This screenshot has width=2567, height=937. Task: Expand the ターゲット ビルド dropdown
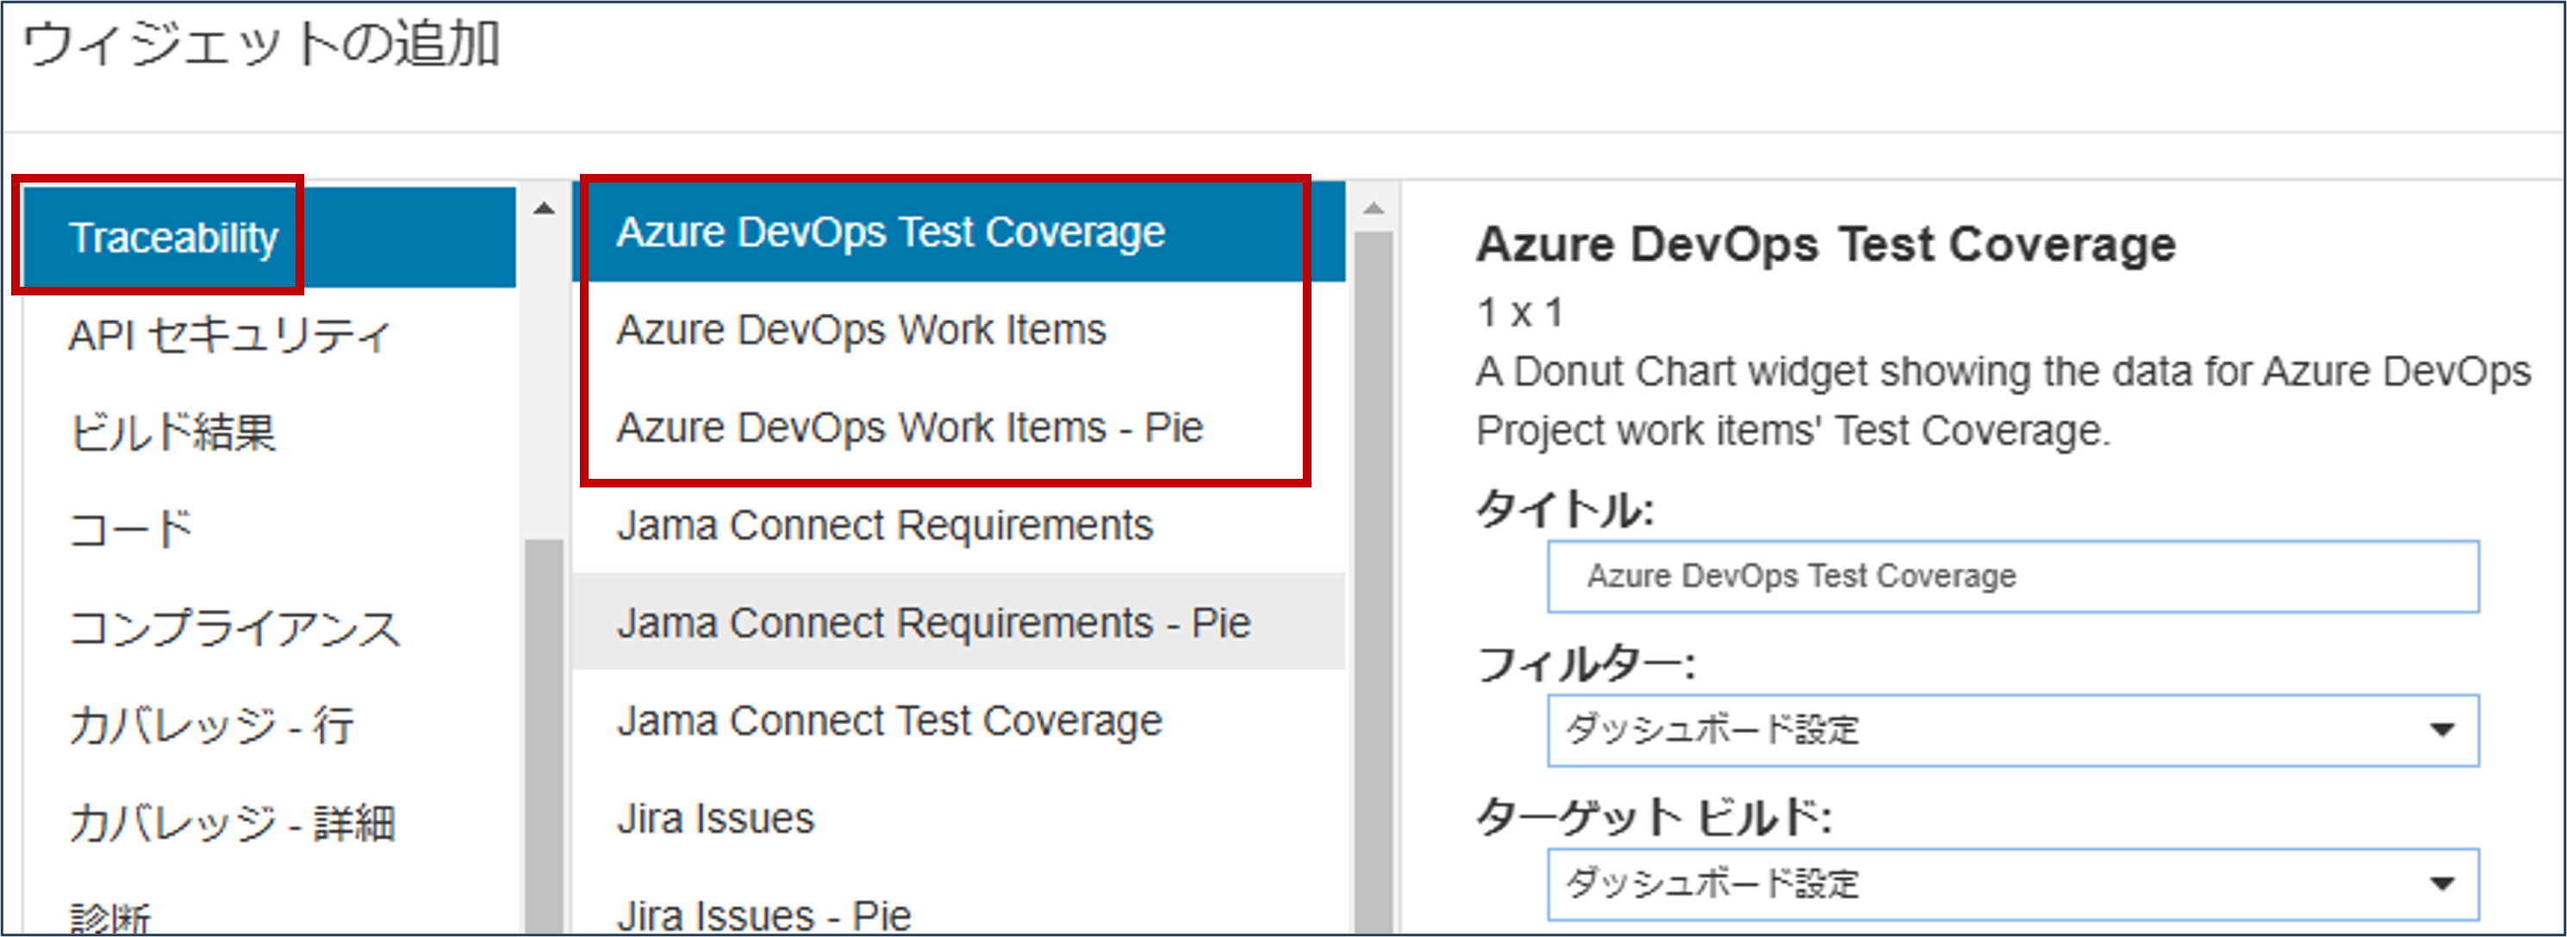2012,884
